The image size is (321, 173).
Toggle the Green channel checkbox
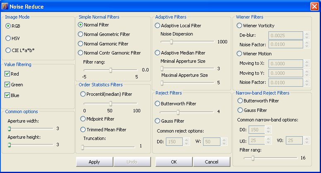tap(7, 85)
